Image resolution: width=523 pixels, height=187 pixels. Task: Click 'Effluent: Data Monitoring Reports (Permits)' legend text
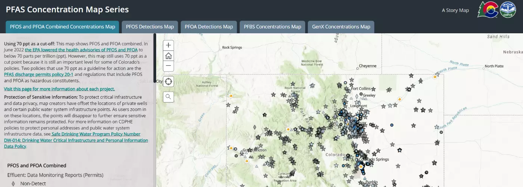pos(55,175)
